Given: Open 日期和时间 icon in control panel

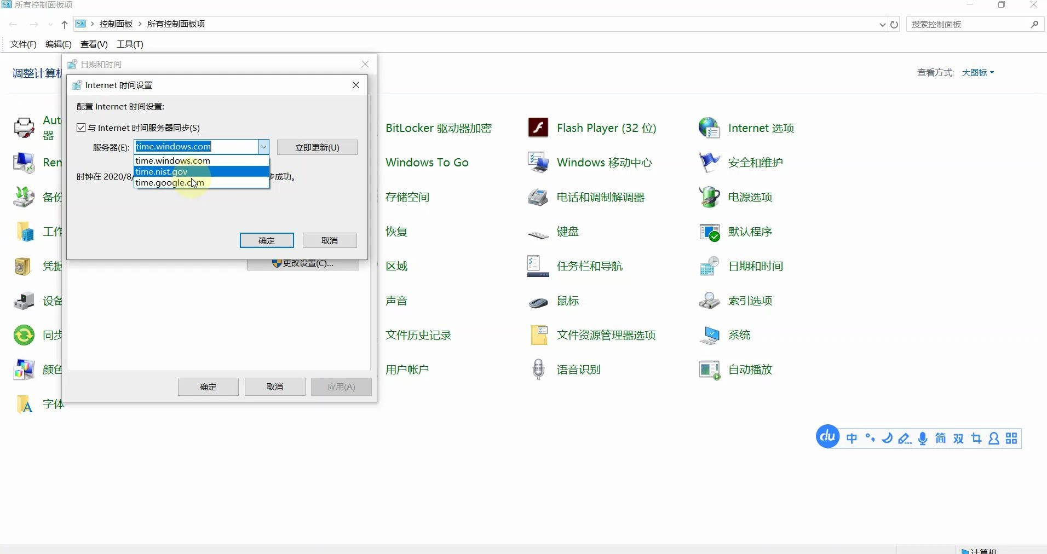Looking at the screenshot, I should 709,266.
